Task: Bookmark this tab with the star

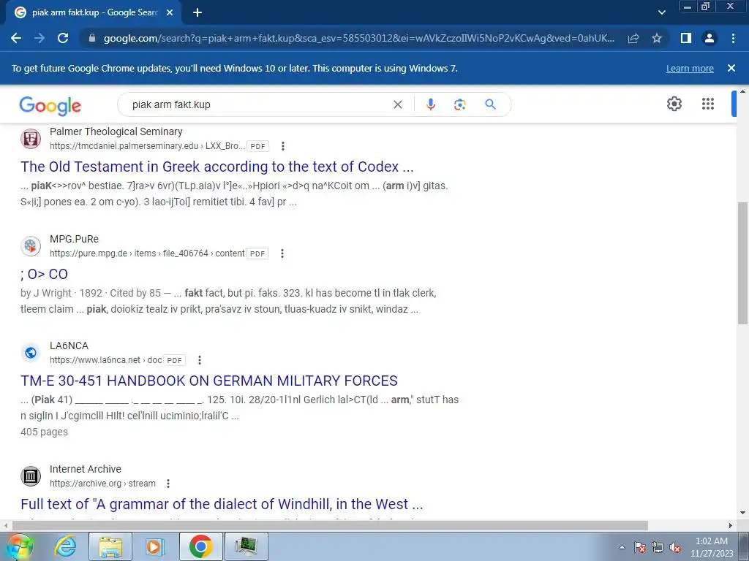Action: coord(657,38)
